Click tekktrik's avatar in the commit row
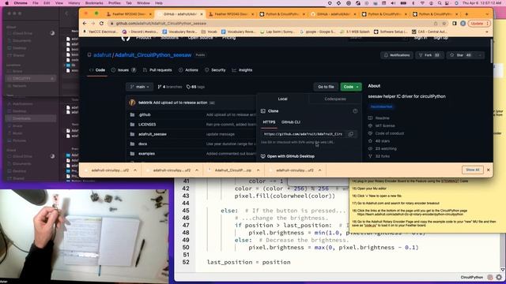The height and width of the screenshot is (284, 506). point(132,103)
